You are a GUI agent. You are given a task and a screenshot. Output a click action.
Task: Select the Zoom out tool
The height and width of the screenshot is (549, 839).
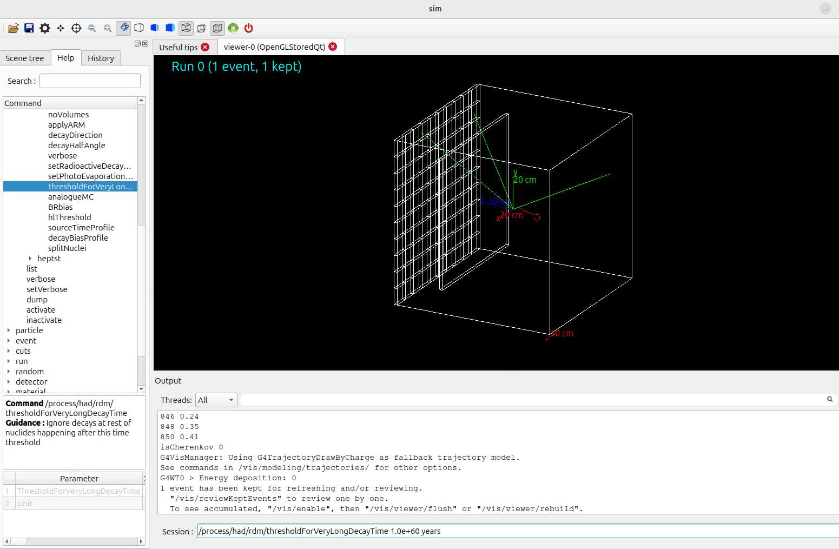92,28
